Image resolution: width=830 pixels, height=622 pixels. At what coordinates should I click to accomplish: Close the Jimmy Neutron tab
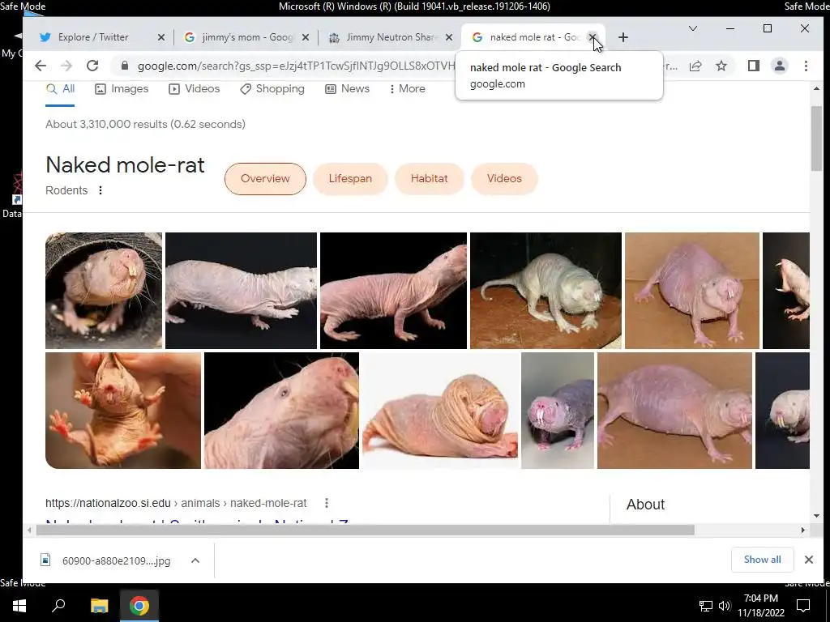449,37
